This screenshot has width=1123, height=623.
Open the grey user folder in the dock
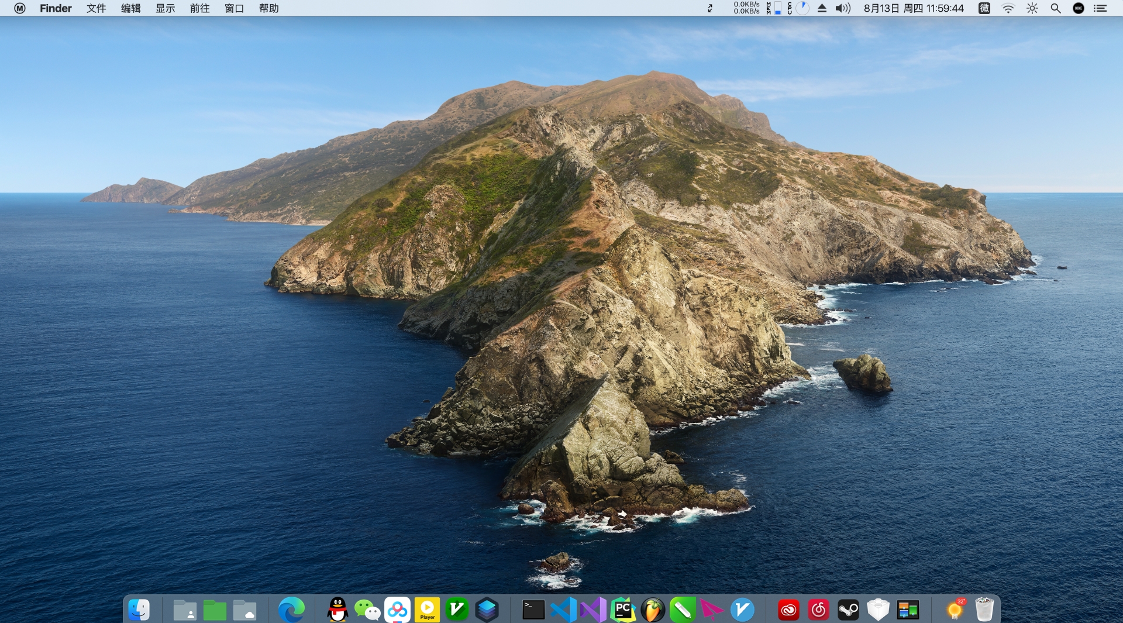tap(185, 610)
